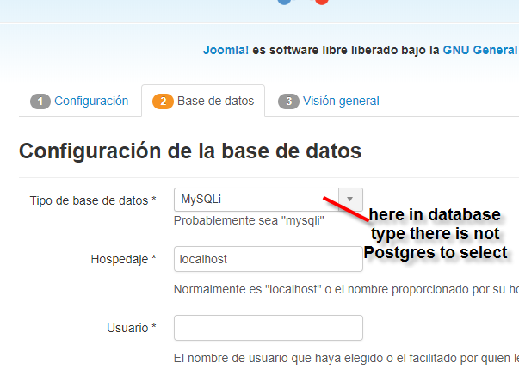Image resolution: width=519 pixels, height=382 pixels.
Task: Open the Joomla! link
Action: (226, 50)
